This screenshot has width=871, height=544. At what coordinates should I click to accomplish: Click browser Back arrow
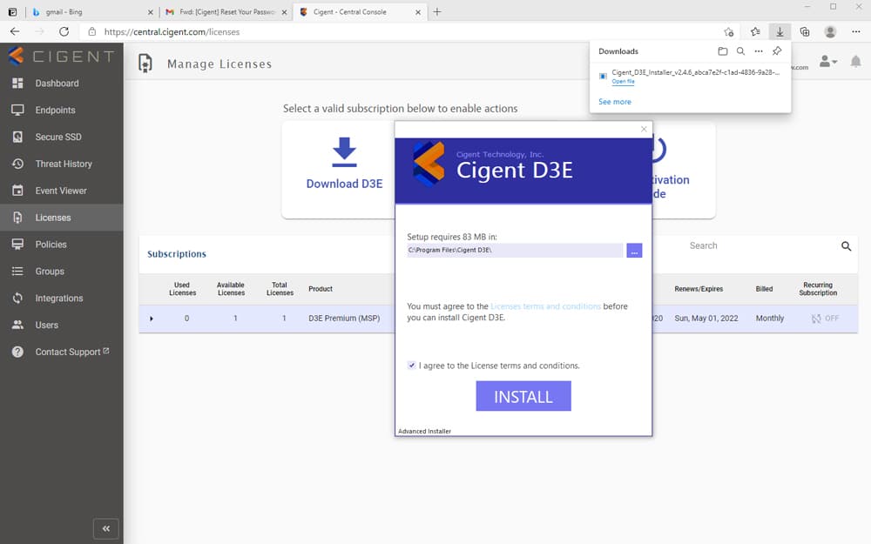[15, 31]
